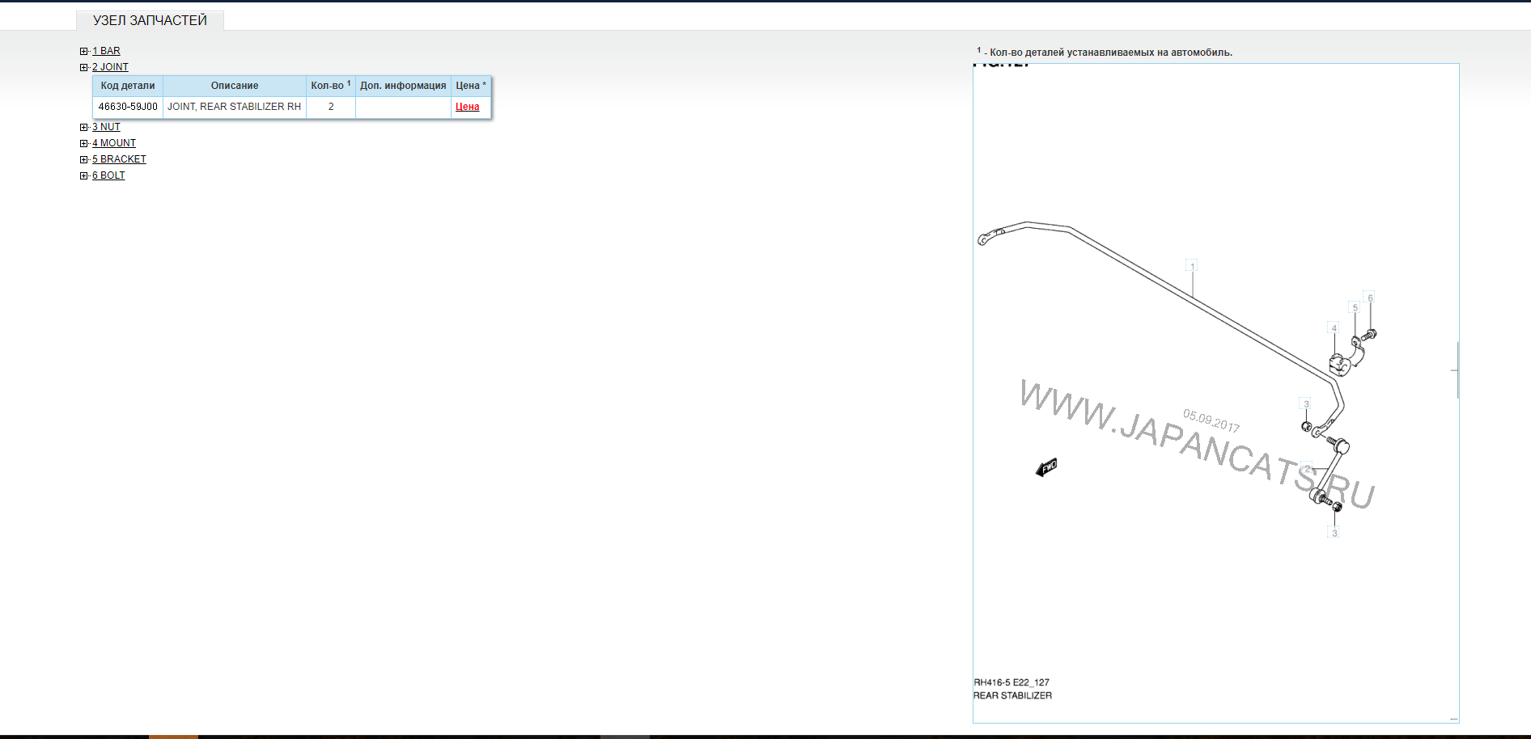The image size is (1531, 739).
Task: Click the upper callout 3 above the nut
Action: pos(1305,404)
